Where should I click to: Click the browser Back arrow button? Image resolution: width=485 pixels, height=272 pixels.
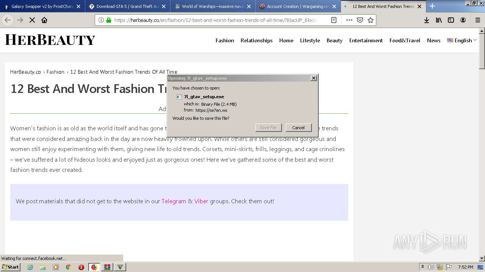(8, 20)
